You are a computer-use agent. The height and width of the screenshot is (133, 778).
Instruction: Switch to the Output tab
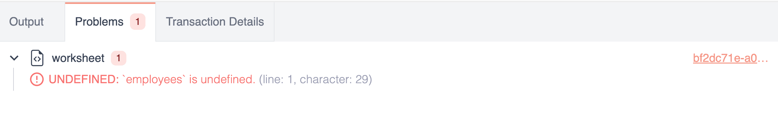[26, 22]
